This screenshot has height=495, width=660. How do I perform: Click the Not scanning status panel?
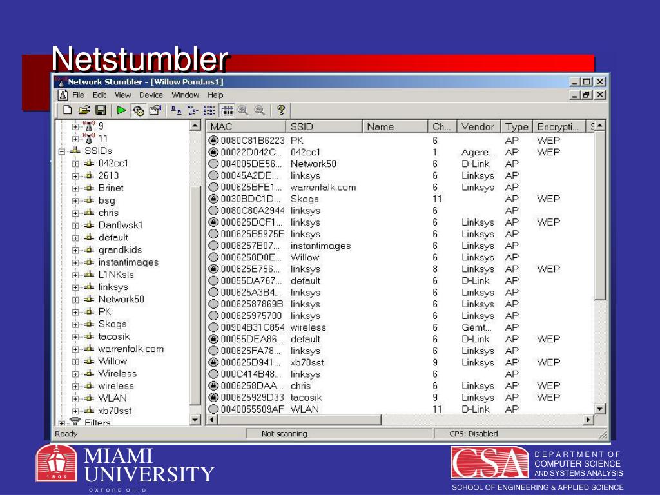339,434
